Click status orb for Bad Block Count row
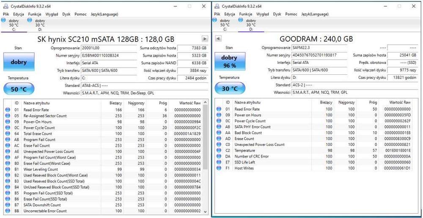423x218 pixels. (x=219, y=133)
